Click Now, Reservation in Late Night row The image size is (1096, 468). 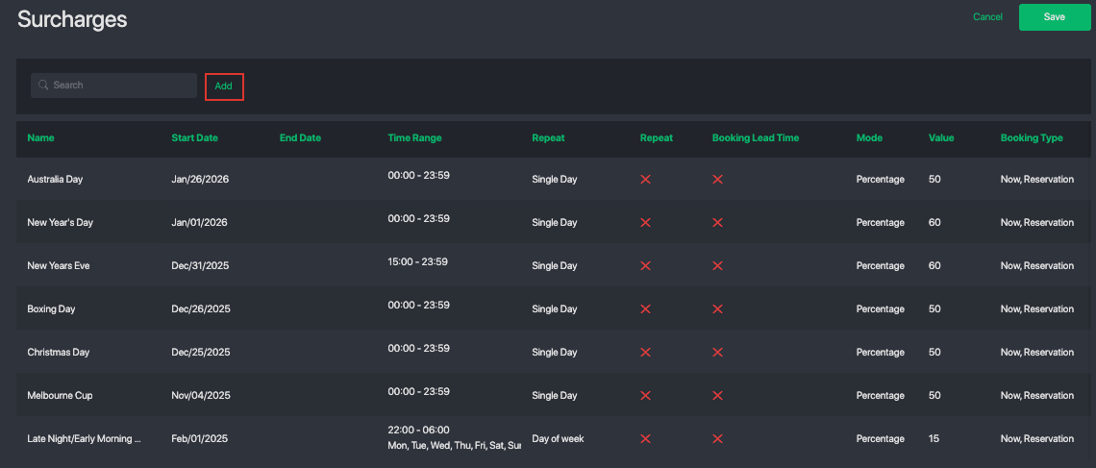[1037, 438]
